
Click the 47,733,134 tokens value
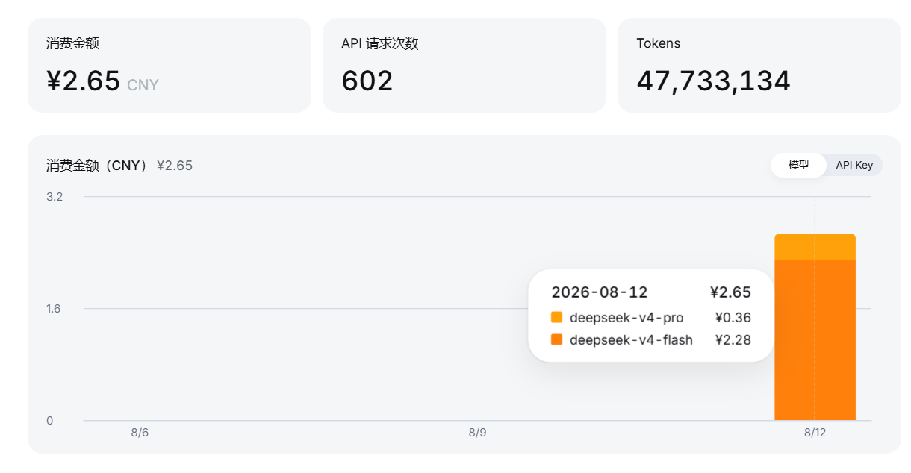[713, 81]
